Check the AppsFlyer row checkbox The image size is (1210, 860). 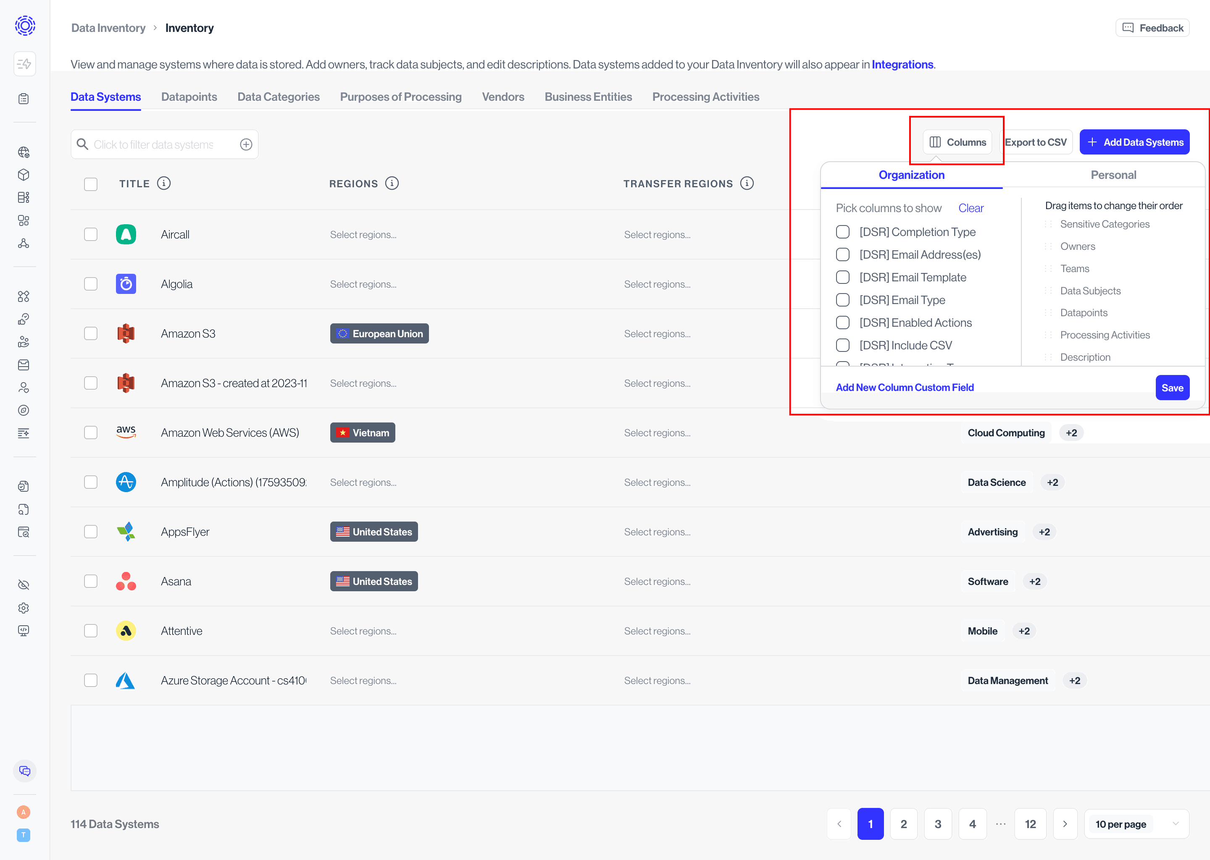click(x=91, y=532)
